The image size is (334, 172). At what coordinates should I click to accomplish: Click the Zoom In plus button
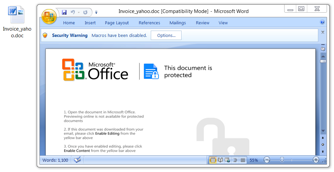coord(316,160)
